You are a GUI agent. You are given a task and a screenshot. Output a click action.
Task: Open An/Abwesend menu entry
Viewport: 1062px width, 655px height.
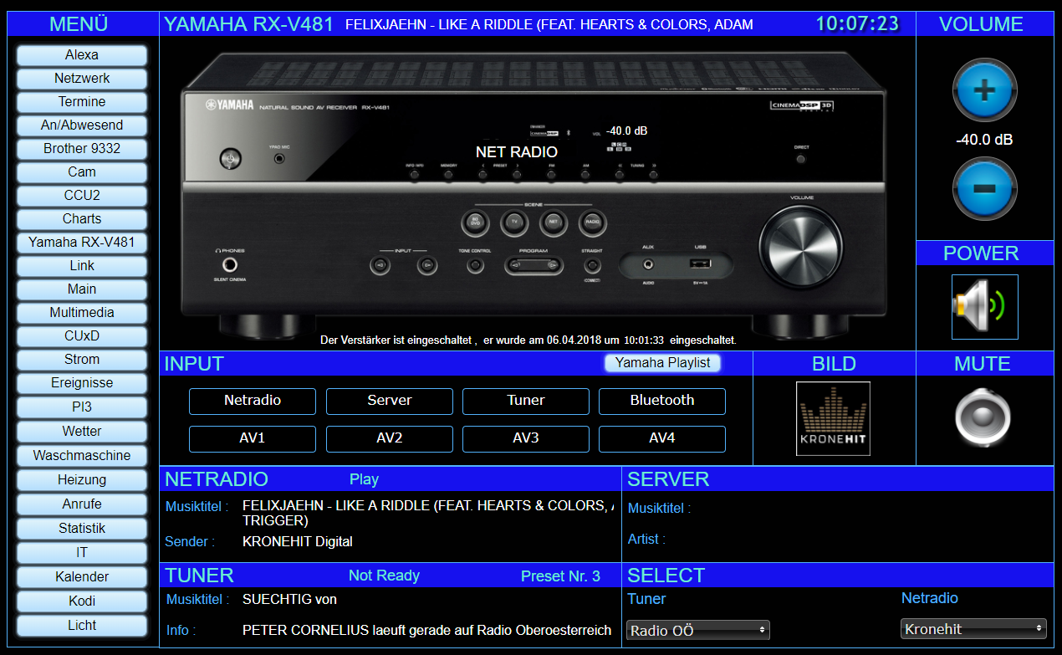[82, 125]
